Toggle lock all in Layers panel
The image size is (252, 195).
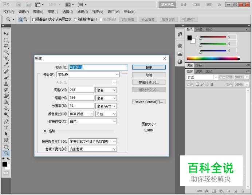[212, 84]
